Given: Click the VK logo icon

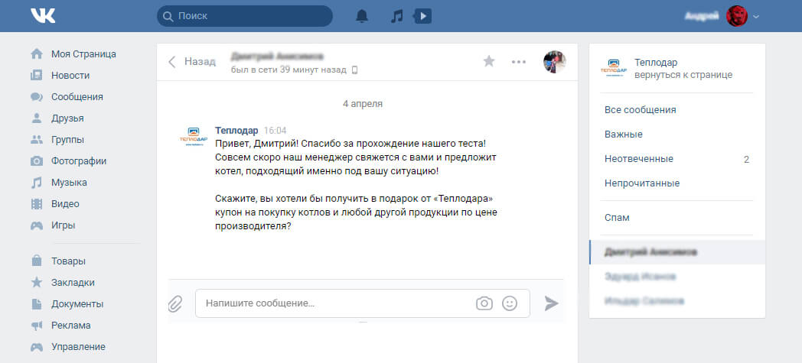Looking at the screenshot, I should tap(43, 16).
